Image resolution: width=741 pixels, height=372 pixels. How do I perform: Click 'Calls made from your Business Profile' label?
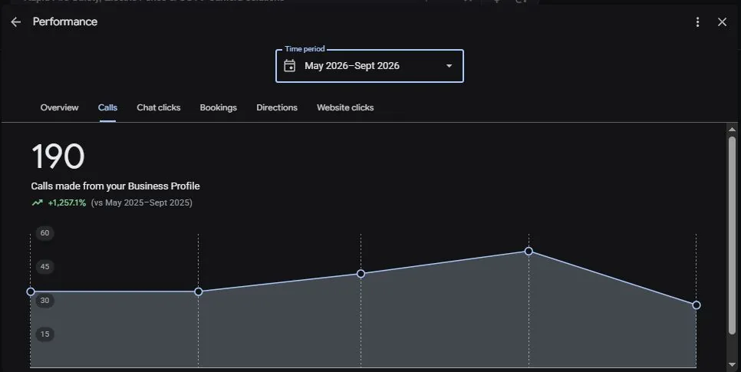(115, 186)
